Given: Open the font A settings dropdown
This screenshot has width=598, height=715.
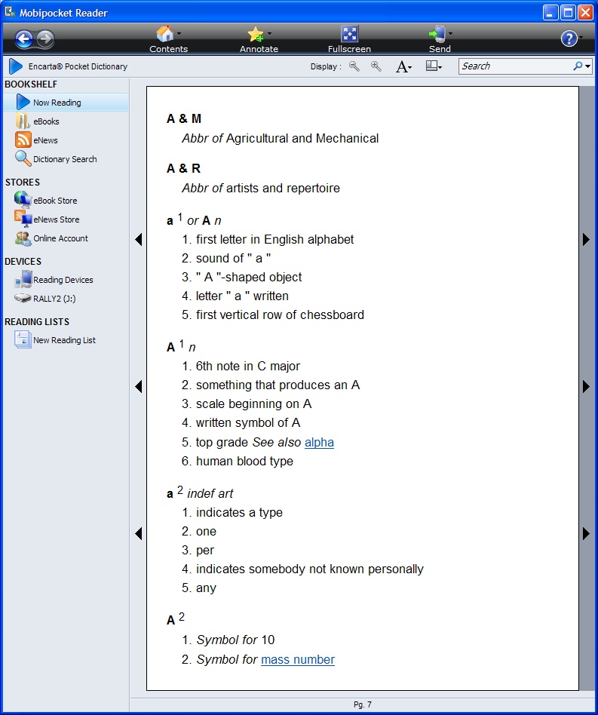Looking at the screenshot, I should tap(404, 67).
